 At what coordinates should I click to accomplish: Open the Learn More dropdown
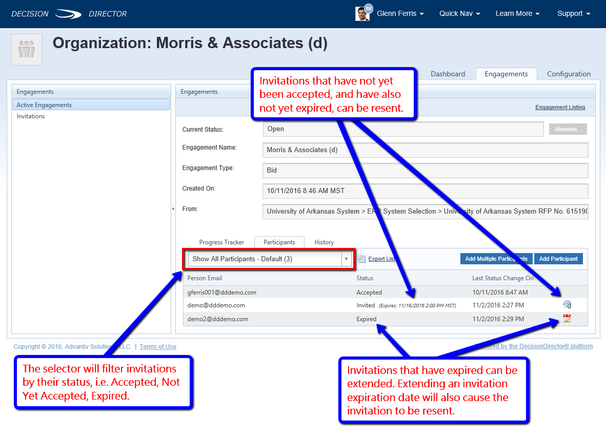click(517, 13)
